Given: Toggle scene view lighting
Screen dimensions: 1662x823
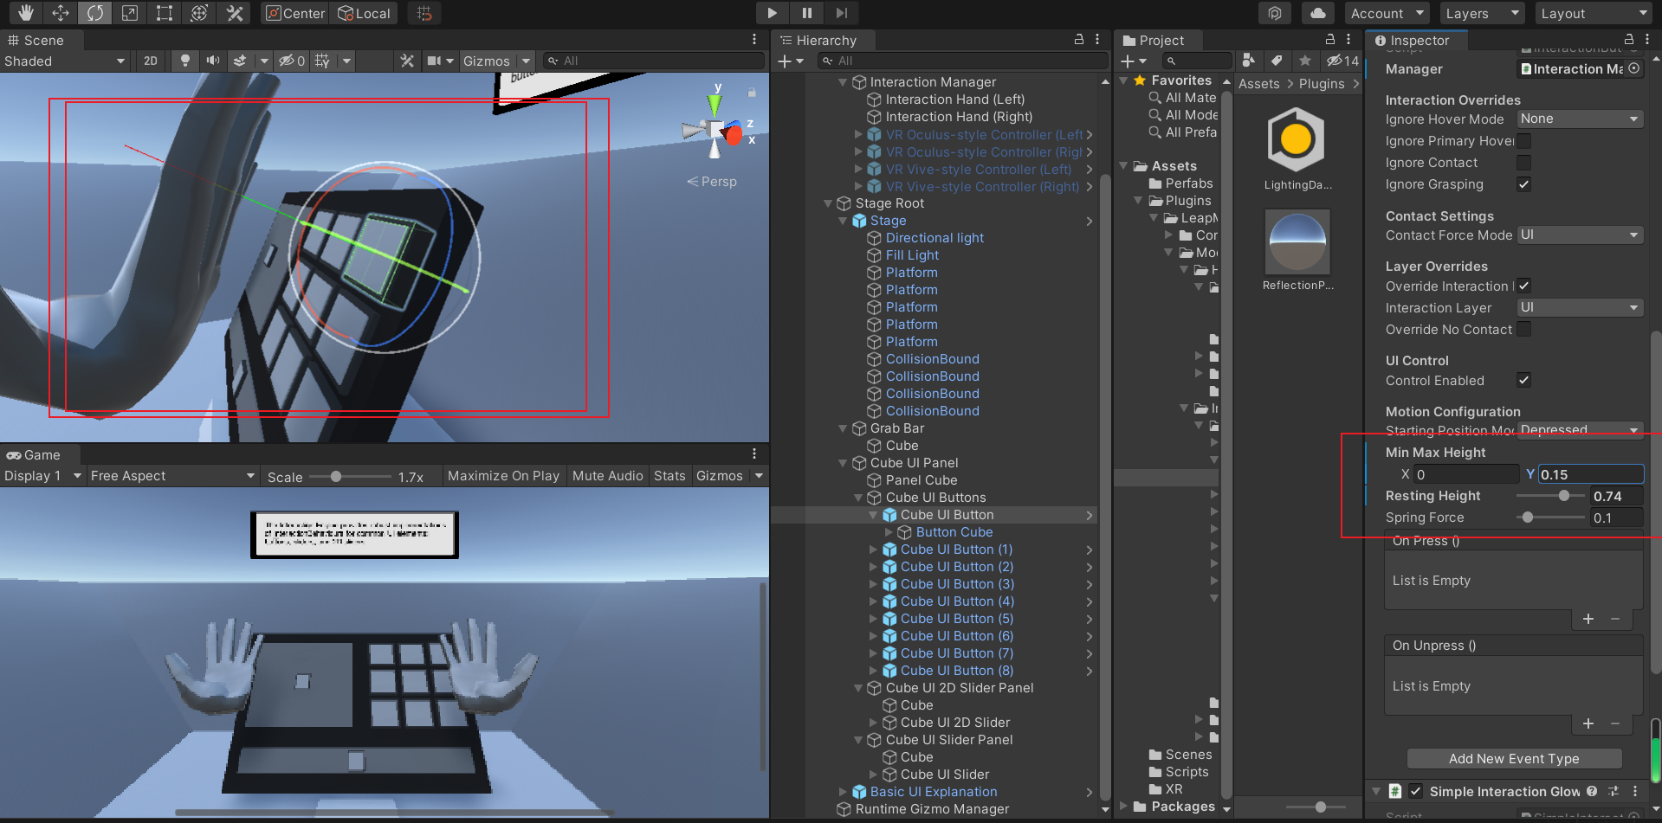Looking at the screenshot, I should (185, 61).
